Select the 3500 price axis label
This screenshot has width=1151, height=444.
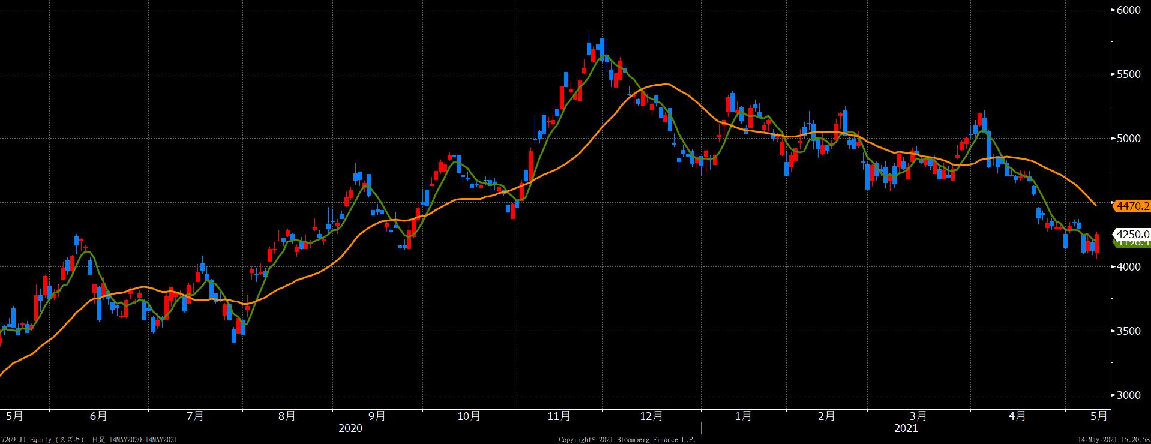tap(1129, 331)
